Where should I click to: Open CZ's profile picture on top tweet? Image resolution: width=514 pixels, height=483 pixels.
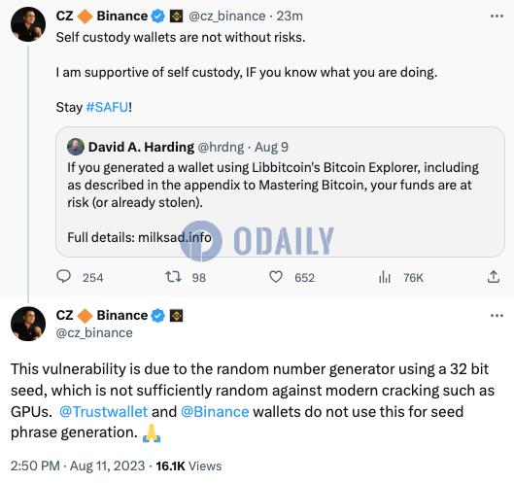28,24
